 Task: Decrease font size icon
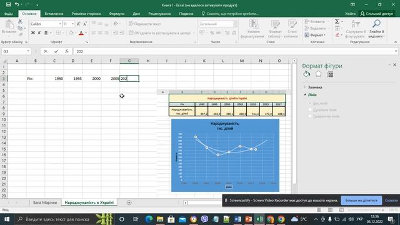click(85, 24)
